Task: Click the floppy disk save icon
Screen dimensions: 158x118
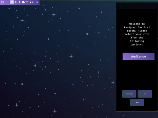Action: [12, 2]
